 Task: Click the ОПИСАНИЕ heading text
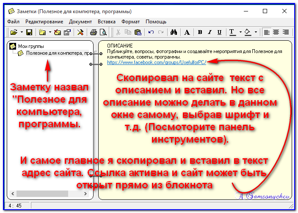120,46
